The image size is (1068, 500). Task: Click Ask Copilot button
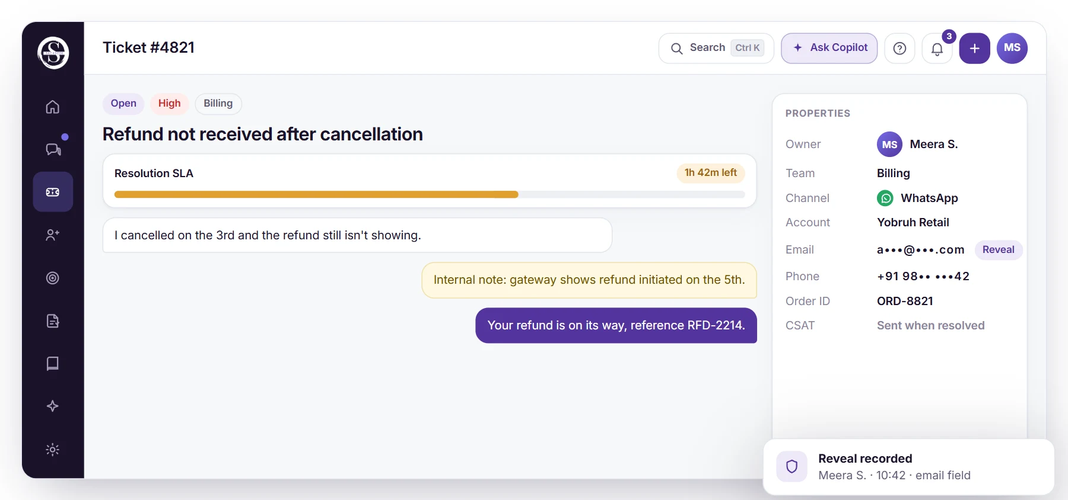829,48
